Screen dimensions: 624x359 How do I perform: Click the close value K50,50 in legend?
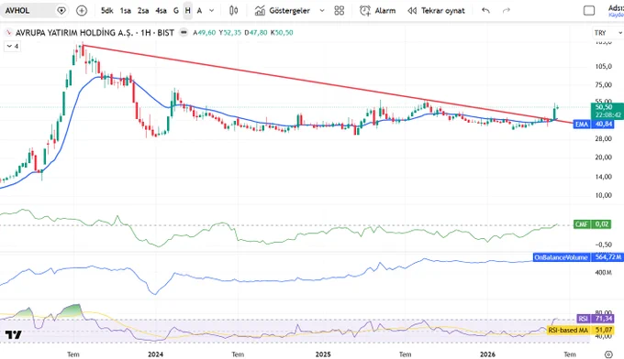[x=282, y=33]
